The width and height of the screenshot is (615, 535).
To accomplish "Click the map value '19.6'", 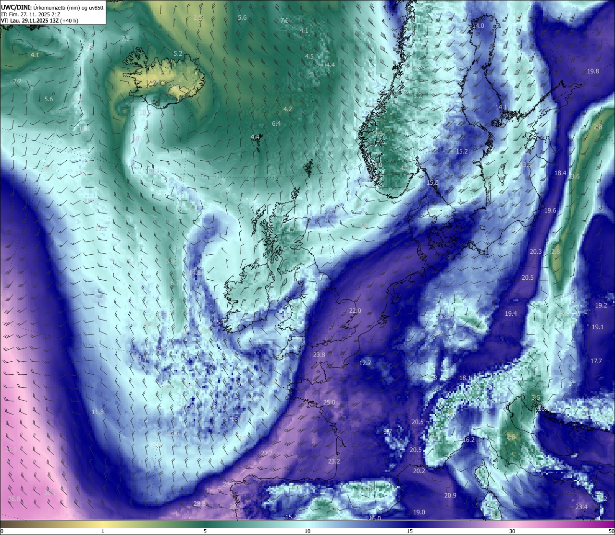I will pyautogui.click(x=550, y=210).
